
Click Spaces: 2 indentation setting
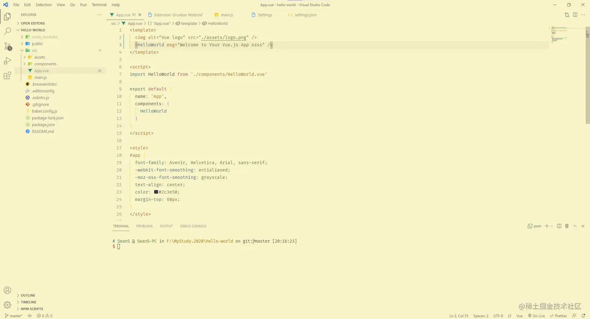click(x=481, y=316)
